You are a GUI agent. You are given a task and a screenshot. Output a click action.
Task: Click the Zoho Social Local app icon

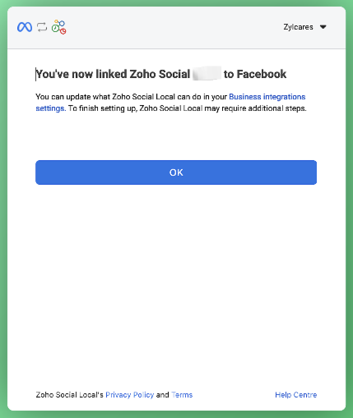pos(59,27)
